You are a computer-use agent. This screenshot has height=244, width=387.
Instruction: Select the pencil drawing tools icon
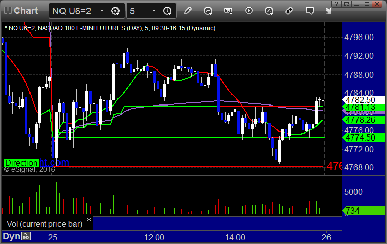(188, 11)
